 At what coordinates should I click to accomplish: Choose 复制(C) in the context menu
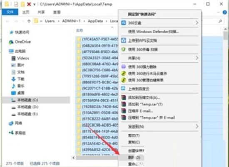pos(134,142)
